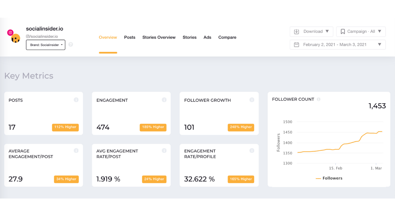Click the 17 posts value
The width and height of the screenshot is (395, 216).
click(12, 127)
